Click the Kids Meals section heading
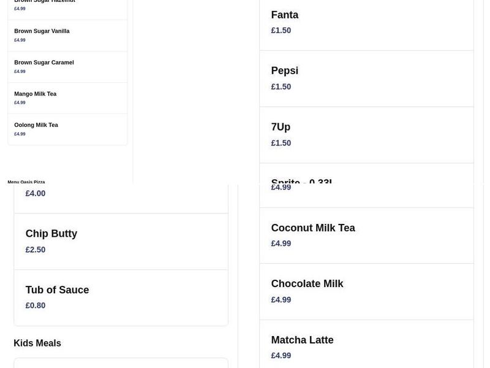This screenshot has height=368, width=490. [x=37, y=343]
